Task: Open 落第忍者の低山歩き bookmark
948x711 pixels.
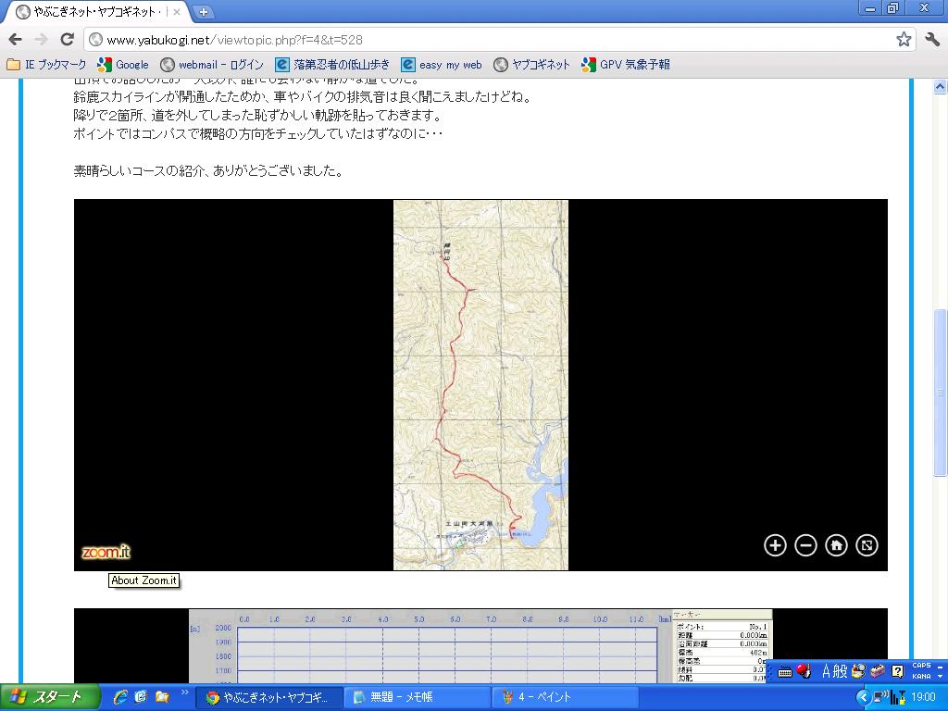Action: (x=333, y=65)
